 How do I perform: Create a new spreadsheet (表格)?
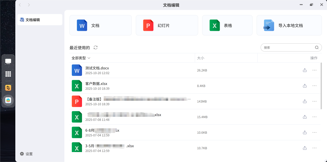(227, 25)
